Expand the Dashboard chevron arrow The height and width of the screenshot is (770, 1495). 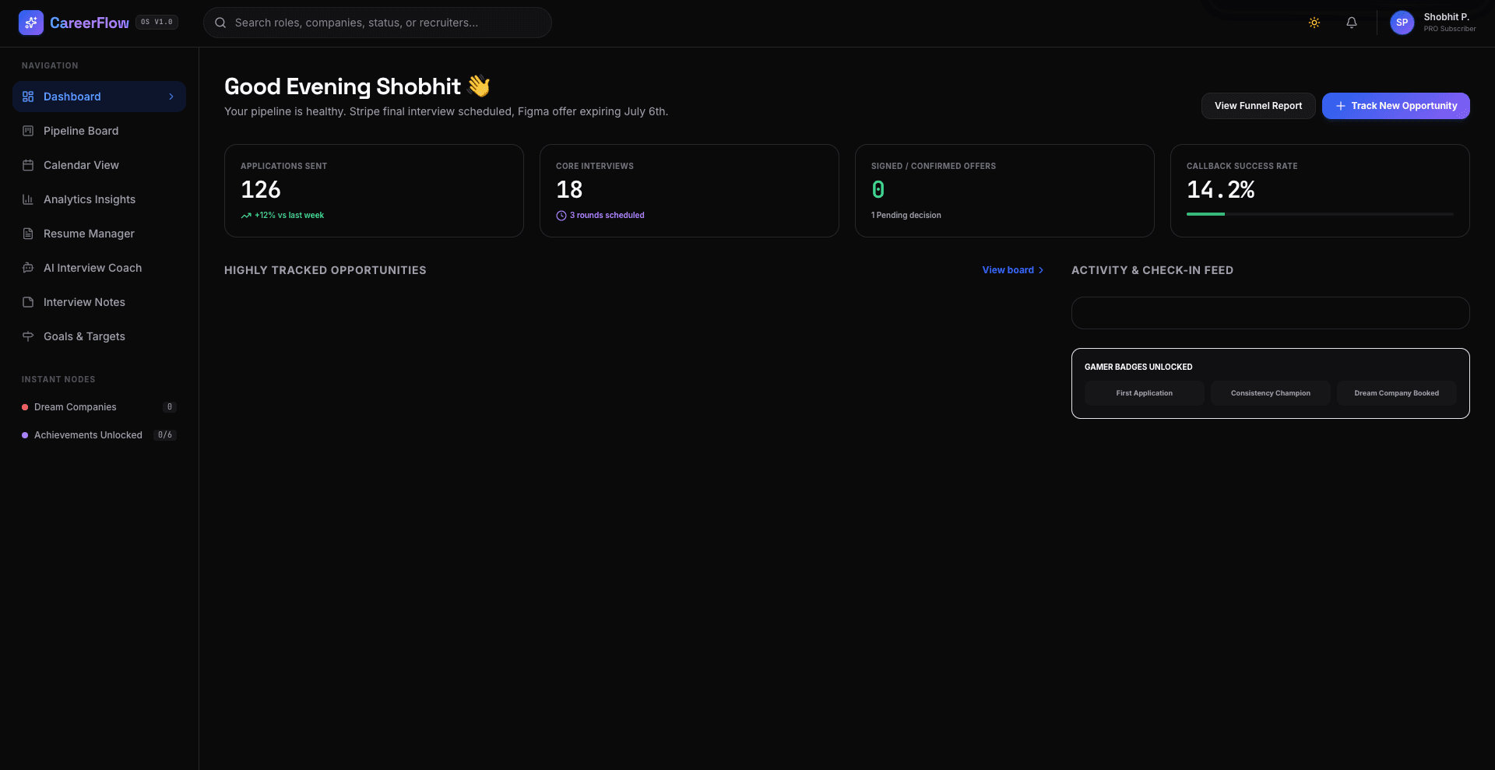pyautogui.click(x=171, y=97)
